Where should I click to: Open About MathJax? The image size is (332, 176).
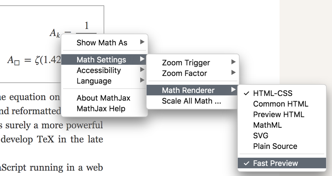(x=103, y=98)
